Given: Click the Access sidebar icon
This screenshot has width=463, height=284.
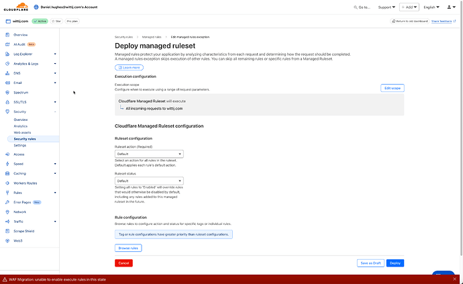Looking at the screenshot, I should click(x=7, y=154).
